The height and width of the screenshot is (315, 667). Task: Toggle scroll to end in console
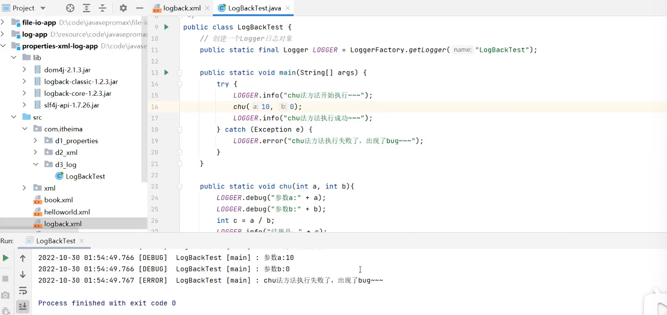pos(23,306)
